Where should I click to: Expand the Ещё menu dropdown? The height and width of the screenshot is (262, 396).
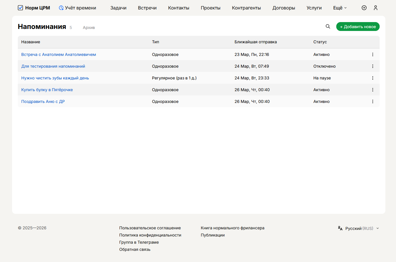pyautogui.click(x=340, y=8)
